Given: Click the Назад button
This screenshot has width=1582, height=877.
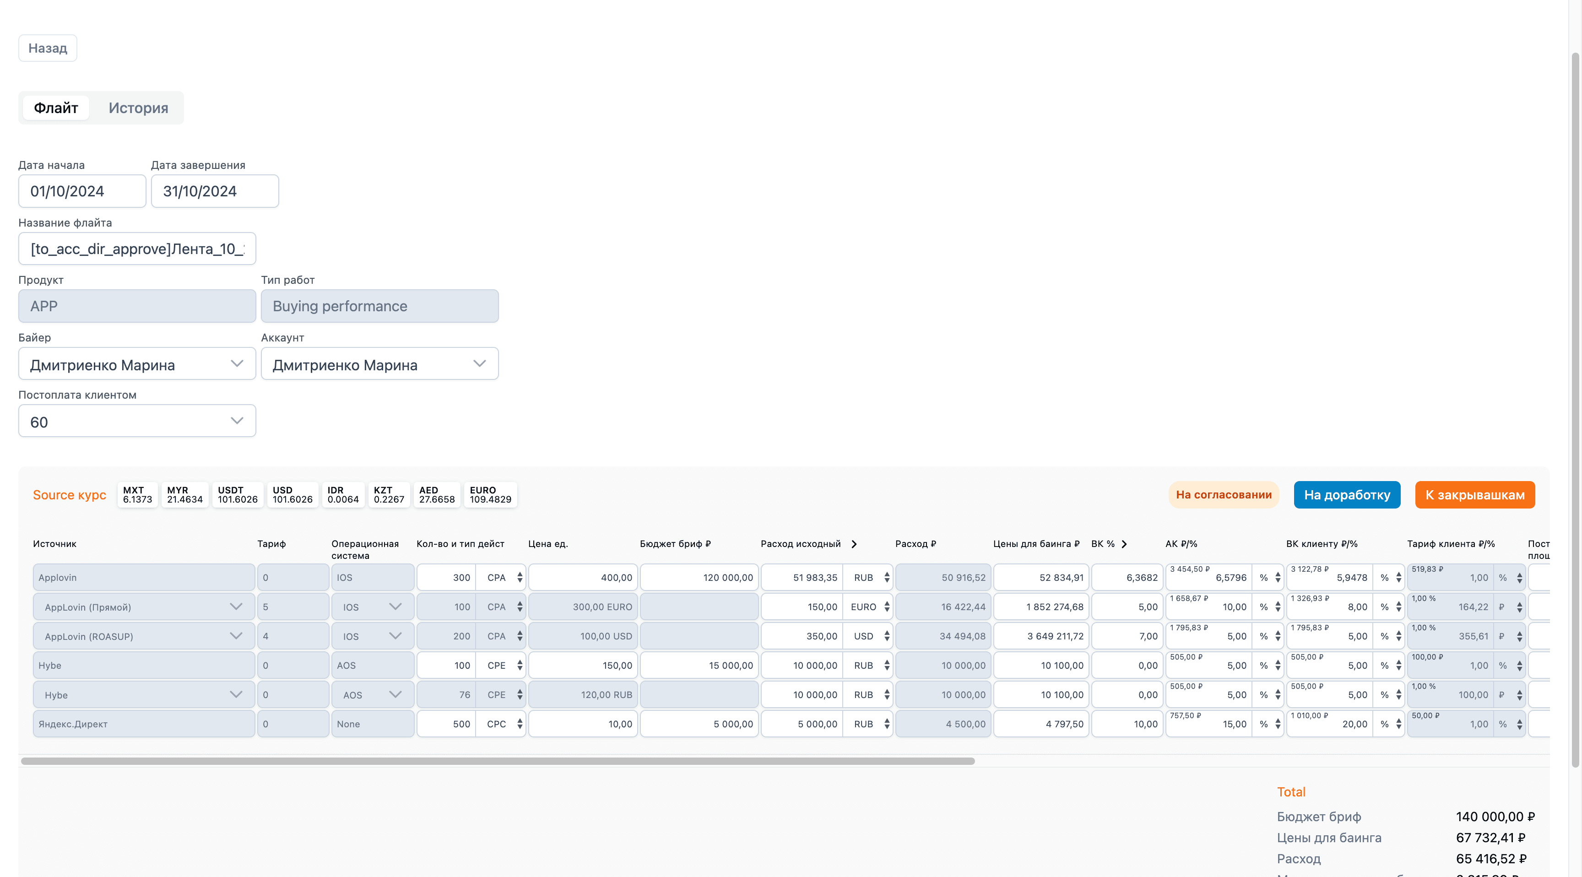Looking at the screenshot, I should tap(47, 48).
